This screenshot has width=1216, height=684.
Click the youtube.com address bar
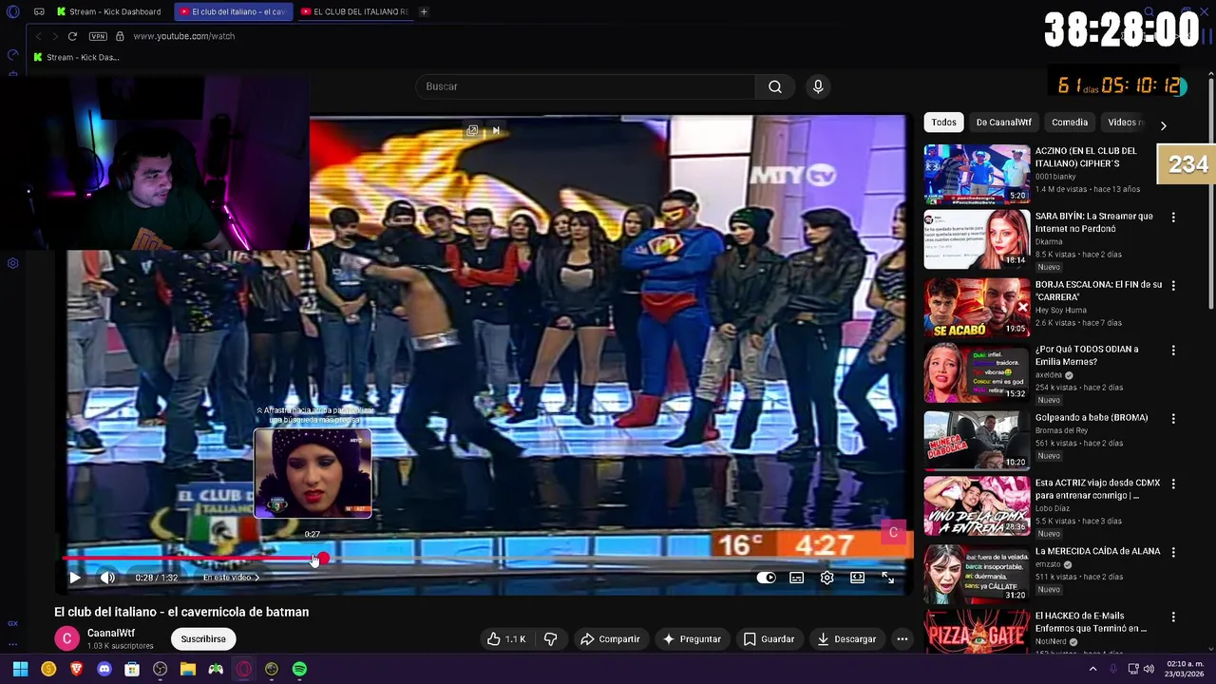(x=183, y=36)
